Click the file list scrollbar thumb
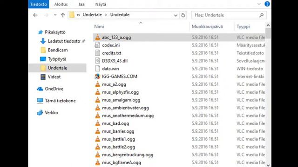298x167 pixels. [268, 33]
